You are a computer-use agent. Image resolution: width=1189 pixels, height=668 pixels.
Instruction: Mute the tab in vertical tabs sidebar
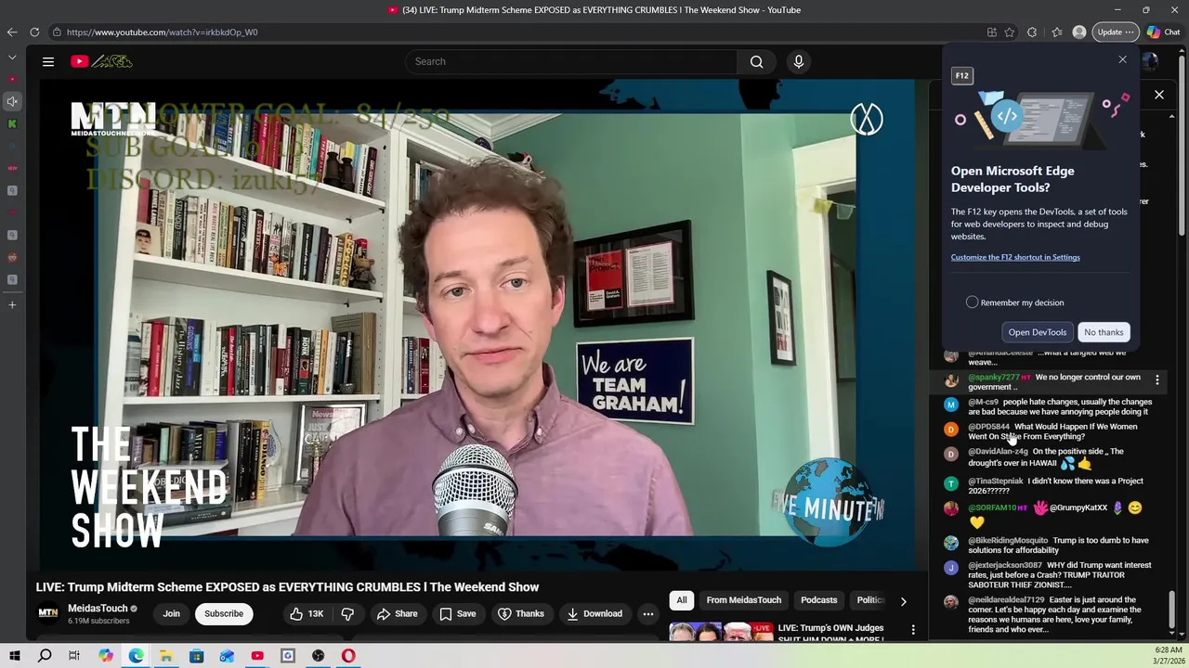click(x=12, y=101)
